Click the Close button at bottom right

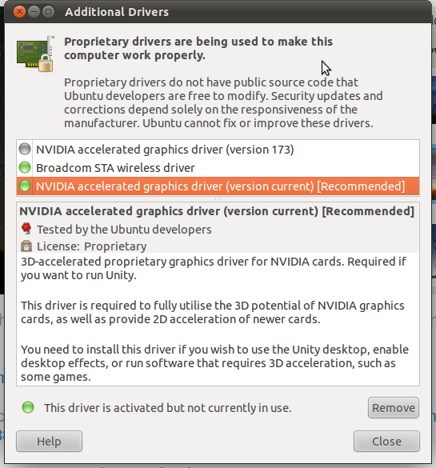[x=386, y=441]
